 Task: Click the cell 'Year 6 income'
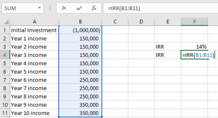click(x=34, y=80)
